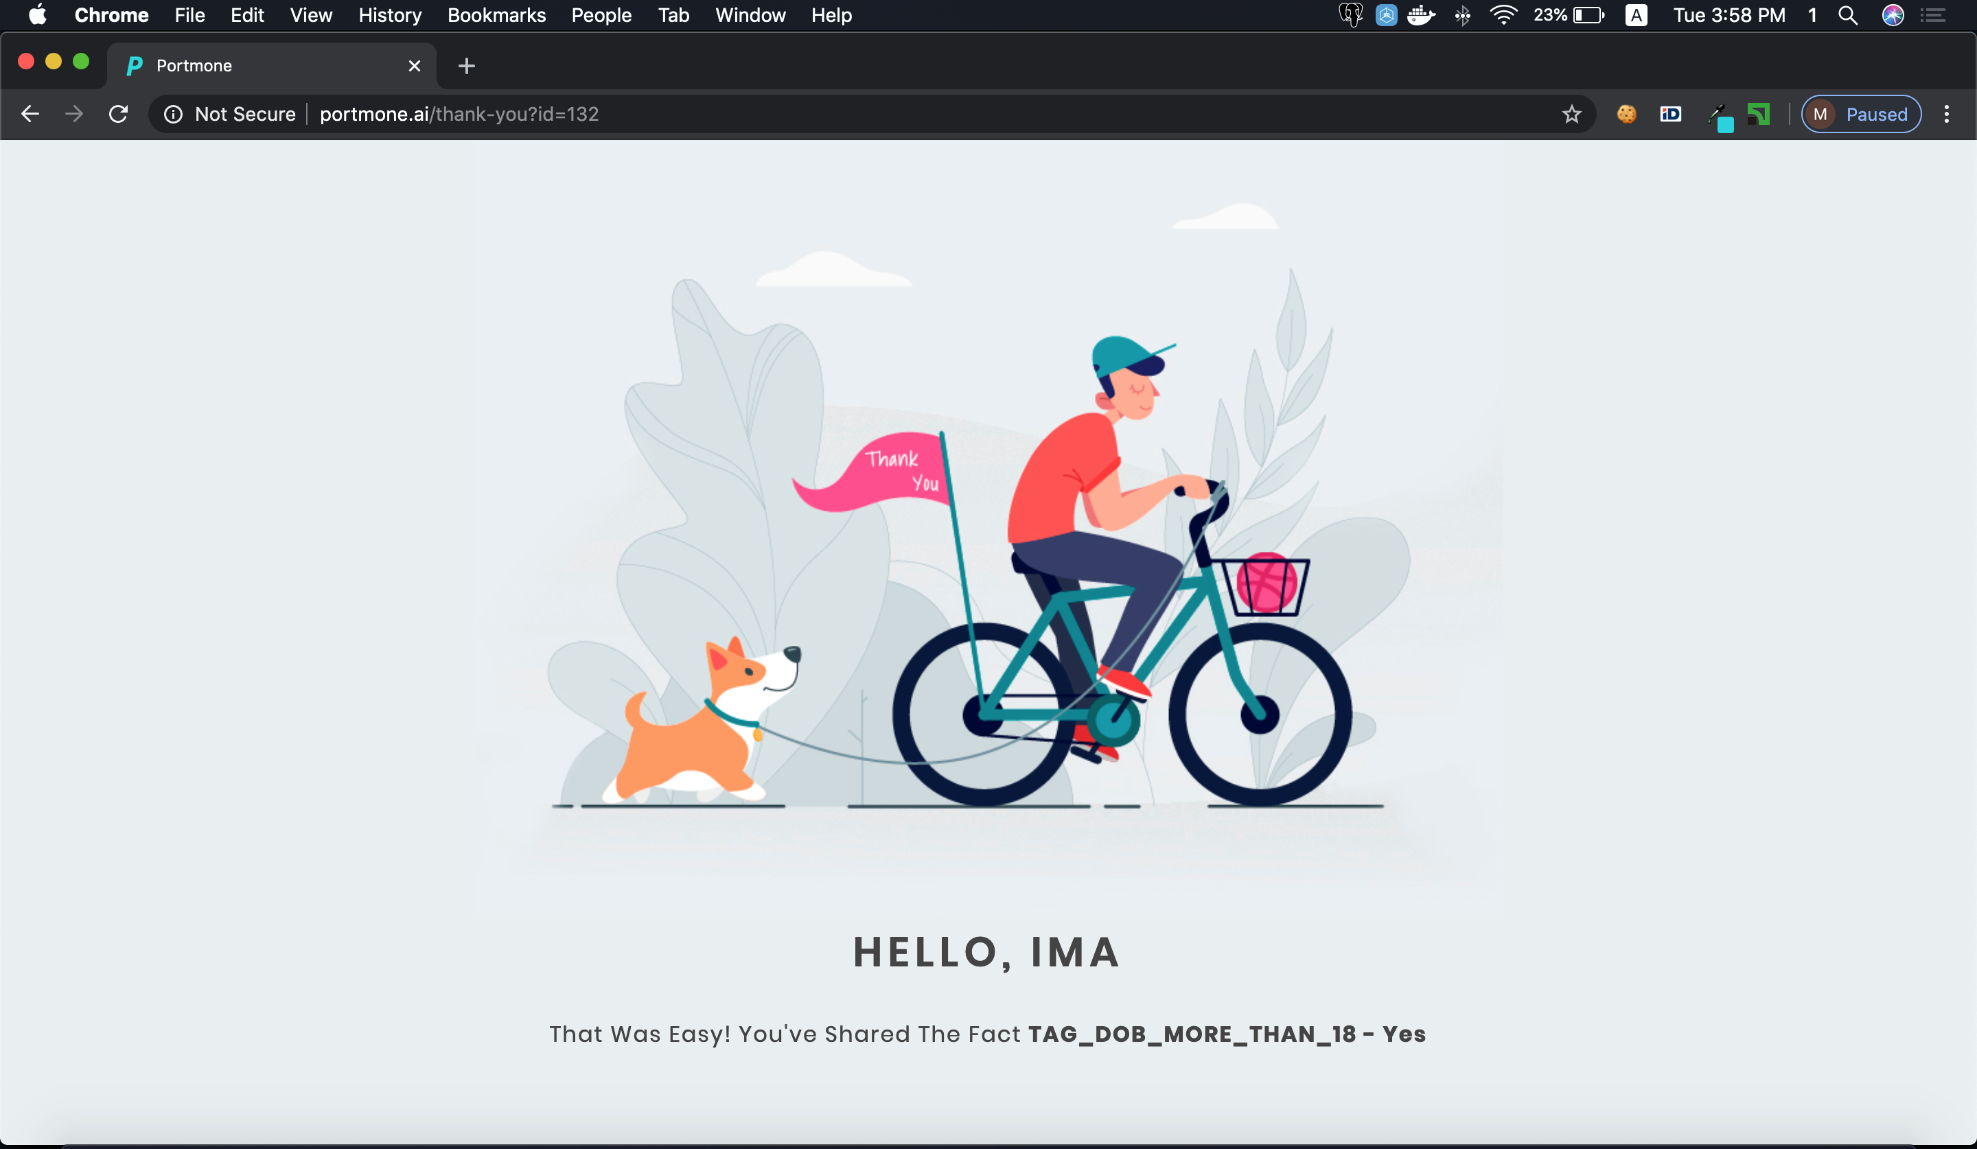Go back to the previous page
This screenshot has height=1149, width=1977.
point(30,115)
